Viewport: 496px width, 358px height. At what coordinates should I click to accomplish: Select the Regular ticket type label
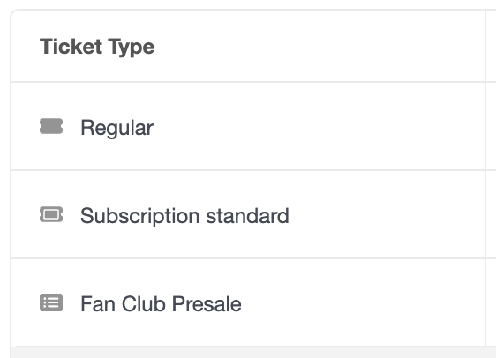click(116, 128)
